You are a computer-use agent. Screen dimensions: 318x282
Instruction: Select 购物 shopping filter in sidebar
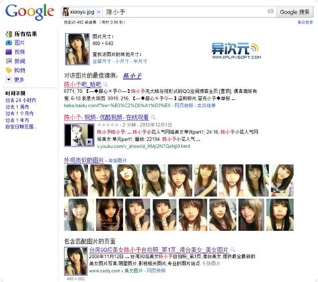(x=19, y=70)
